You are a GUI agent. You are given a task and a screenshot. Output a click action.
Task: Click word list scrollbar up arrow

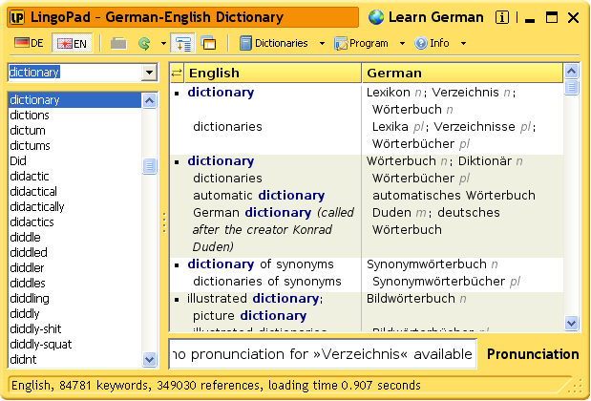tap(149, 100)
